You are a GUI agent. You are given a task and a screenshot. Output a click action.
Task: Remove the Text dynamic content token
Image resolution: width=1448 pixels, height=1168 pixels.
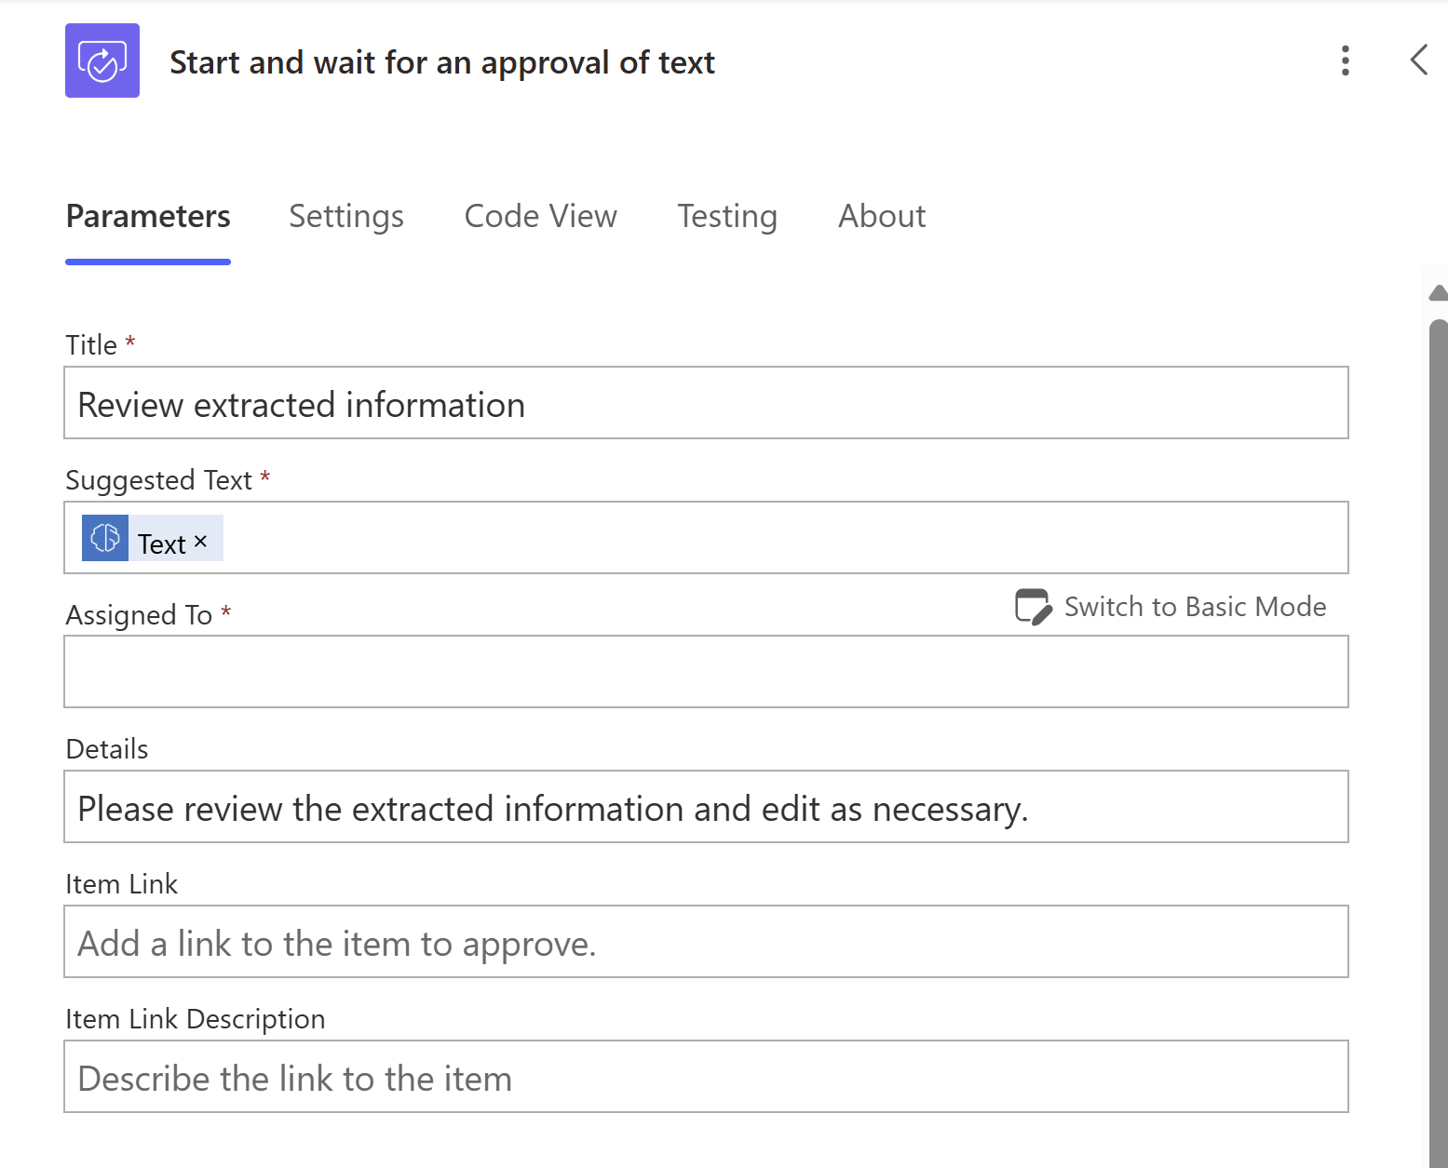tap(200, 542)
